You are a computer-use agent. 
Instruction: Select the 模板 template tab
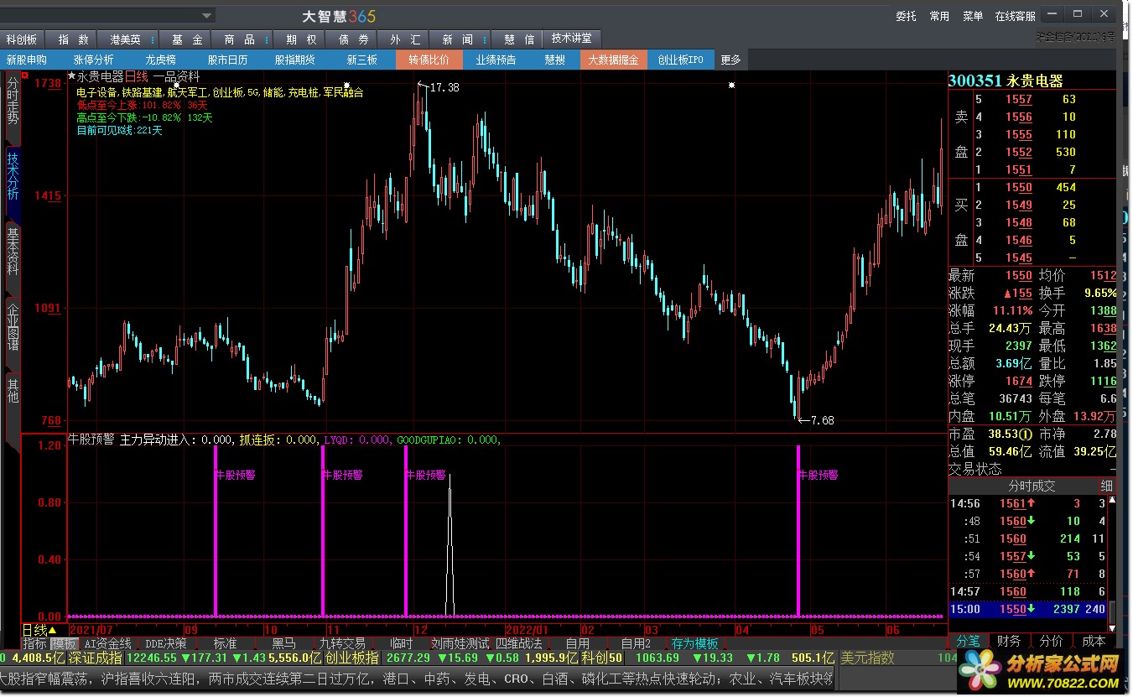tap(65, 643)
